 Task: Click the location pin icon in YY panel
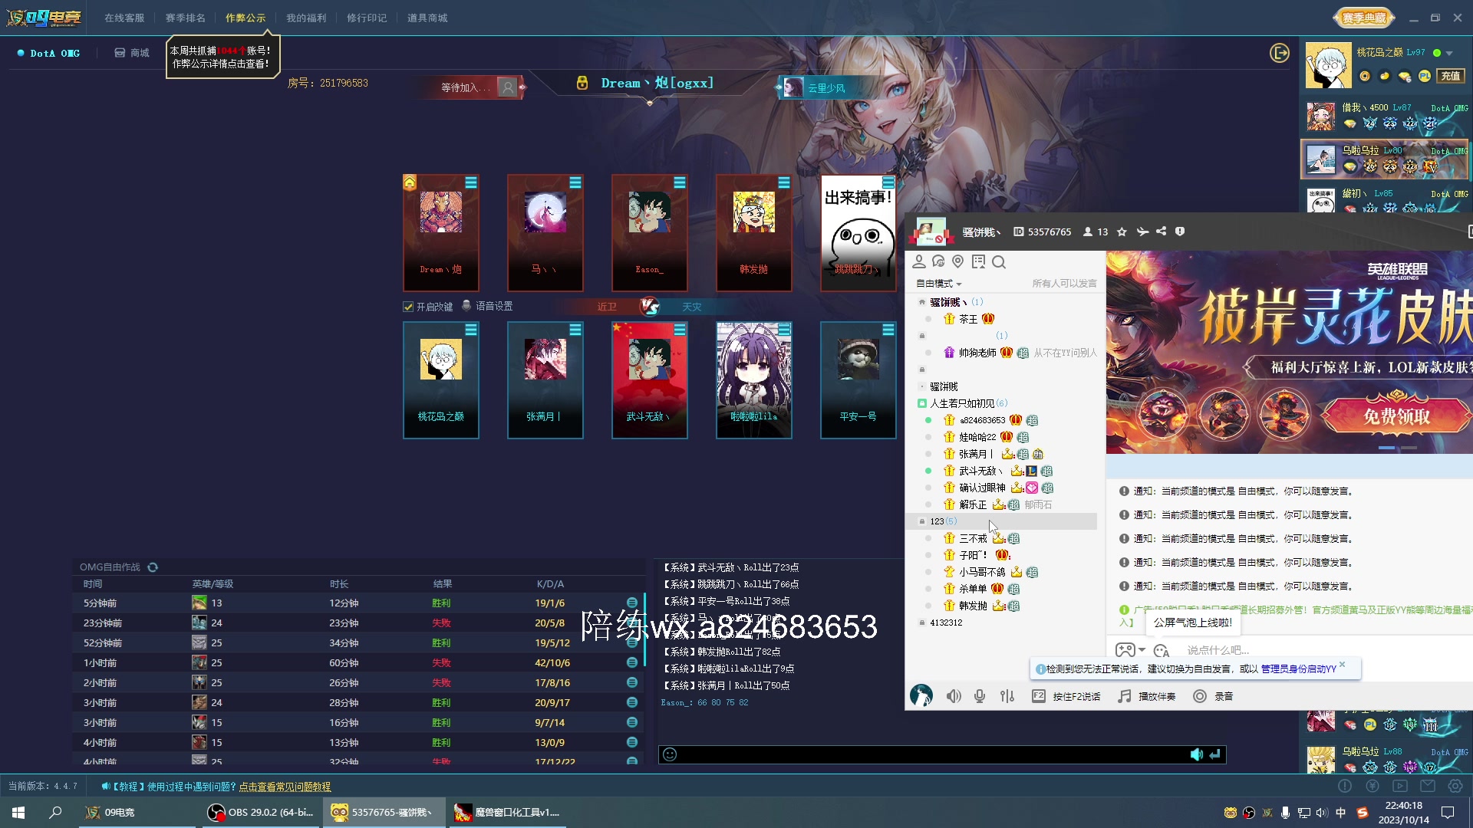957,262
